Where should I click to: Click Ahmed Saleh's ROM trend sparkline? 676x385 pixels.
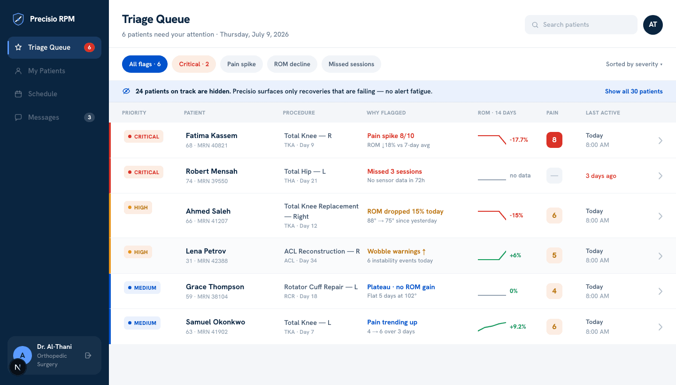pos(492,216)
